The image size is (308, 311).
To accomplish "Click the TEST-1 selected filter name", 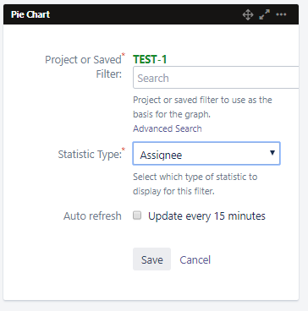I will 150,59.
